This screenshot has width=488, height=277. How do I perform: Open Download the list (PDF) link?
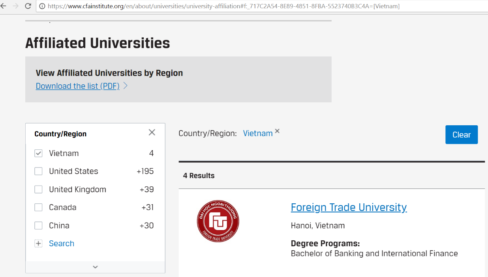click(77, 86)
